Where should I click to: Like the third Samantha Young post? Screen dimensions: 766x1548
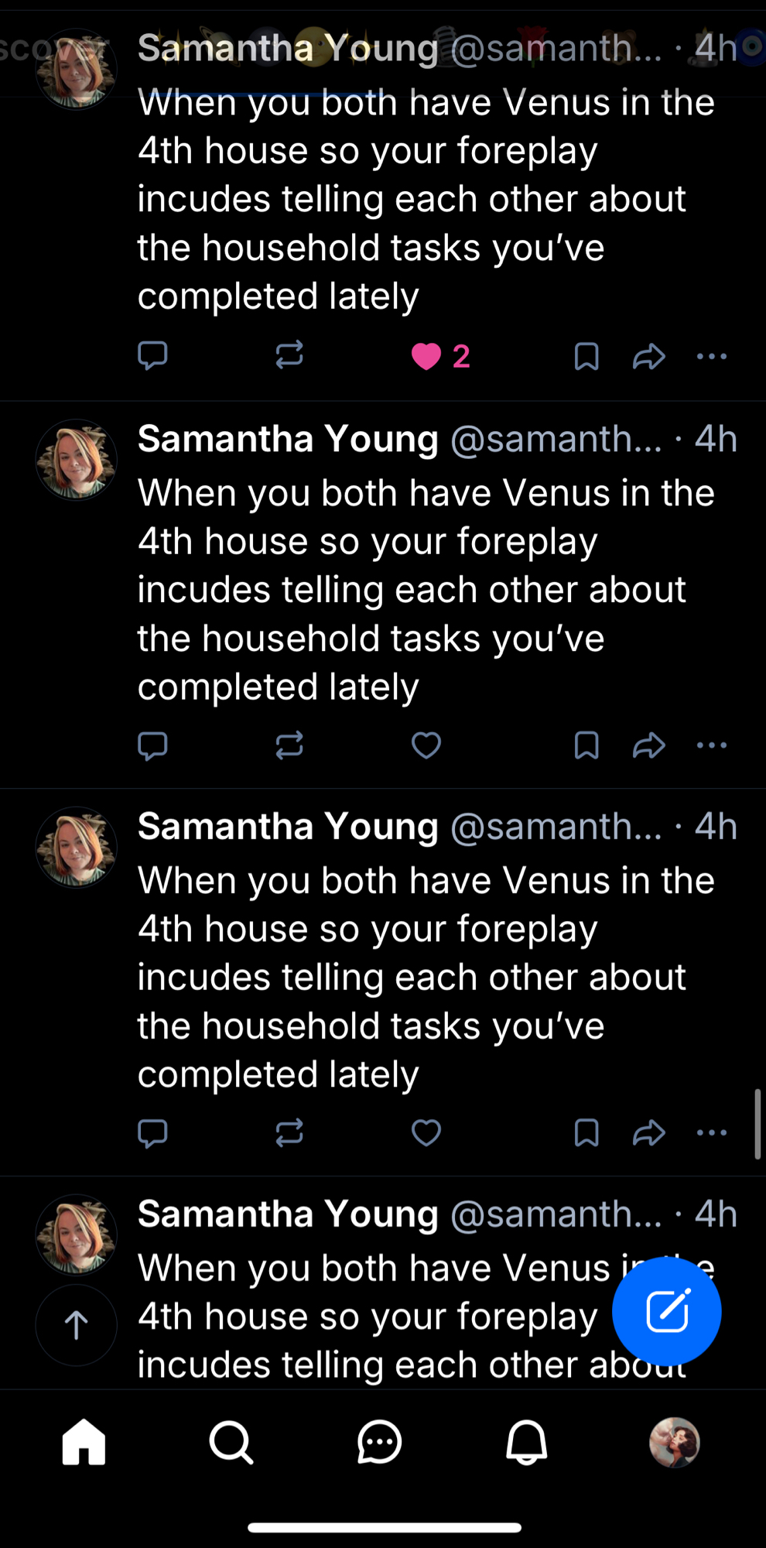point(426,1133)
